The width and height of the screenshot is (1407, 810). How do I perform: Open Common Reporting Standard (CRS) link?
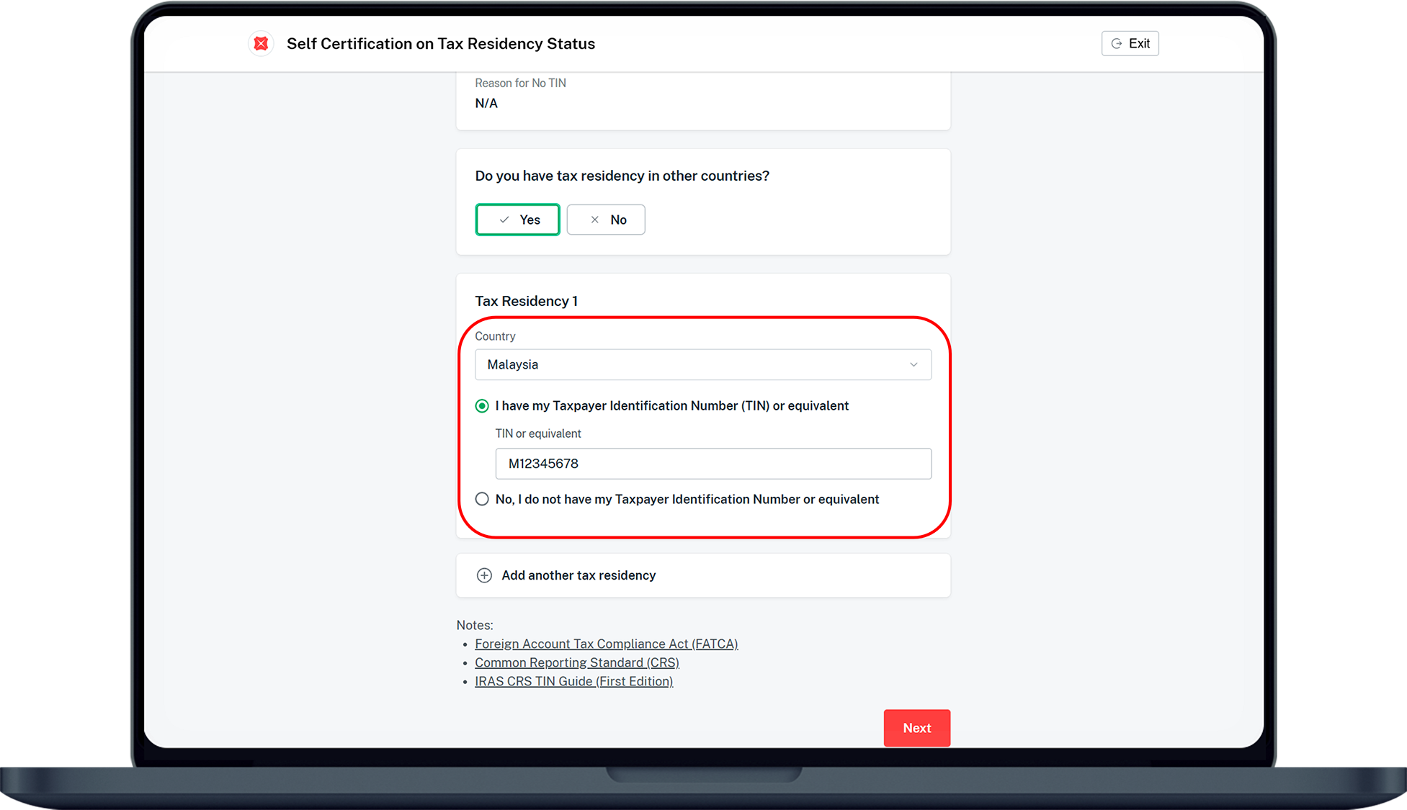click(576, 663)
